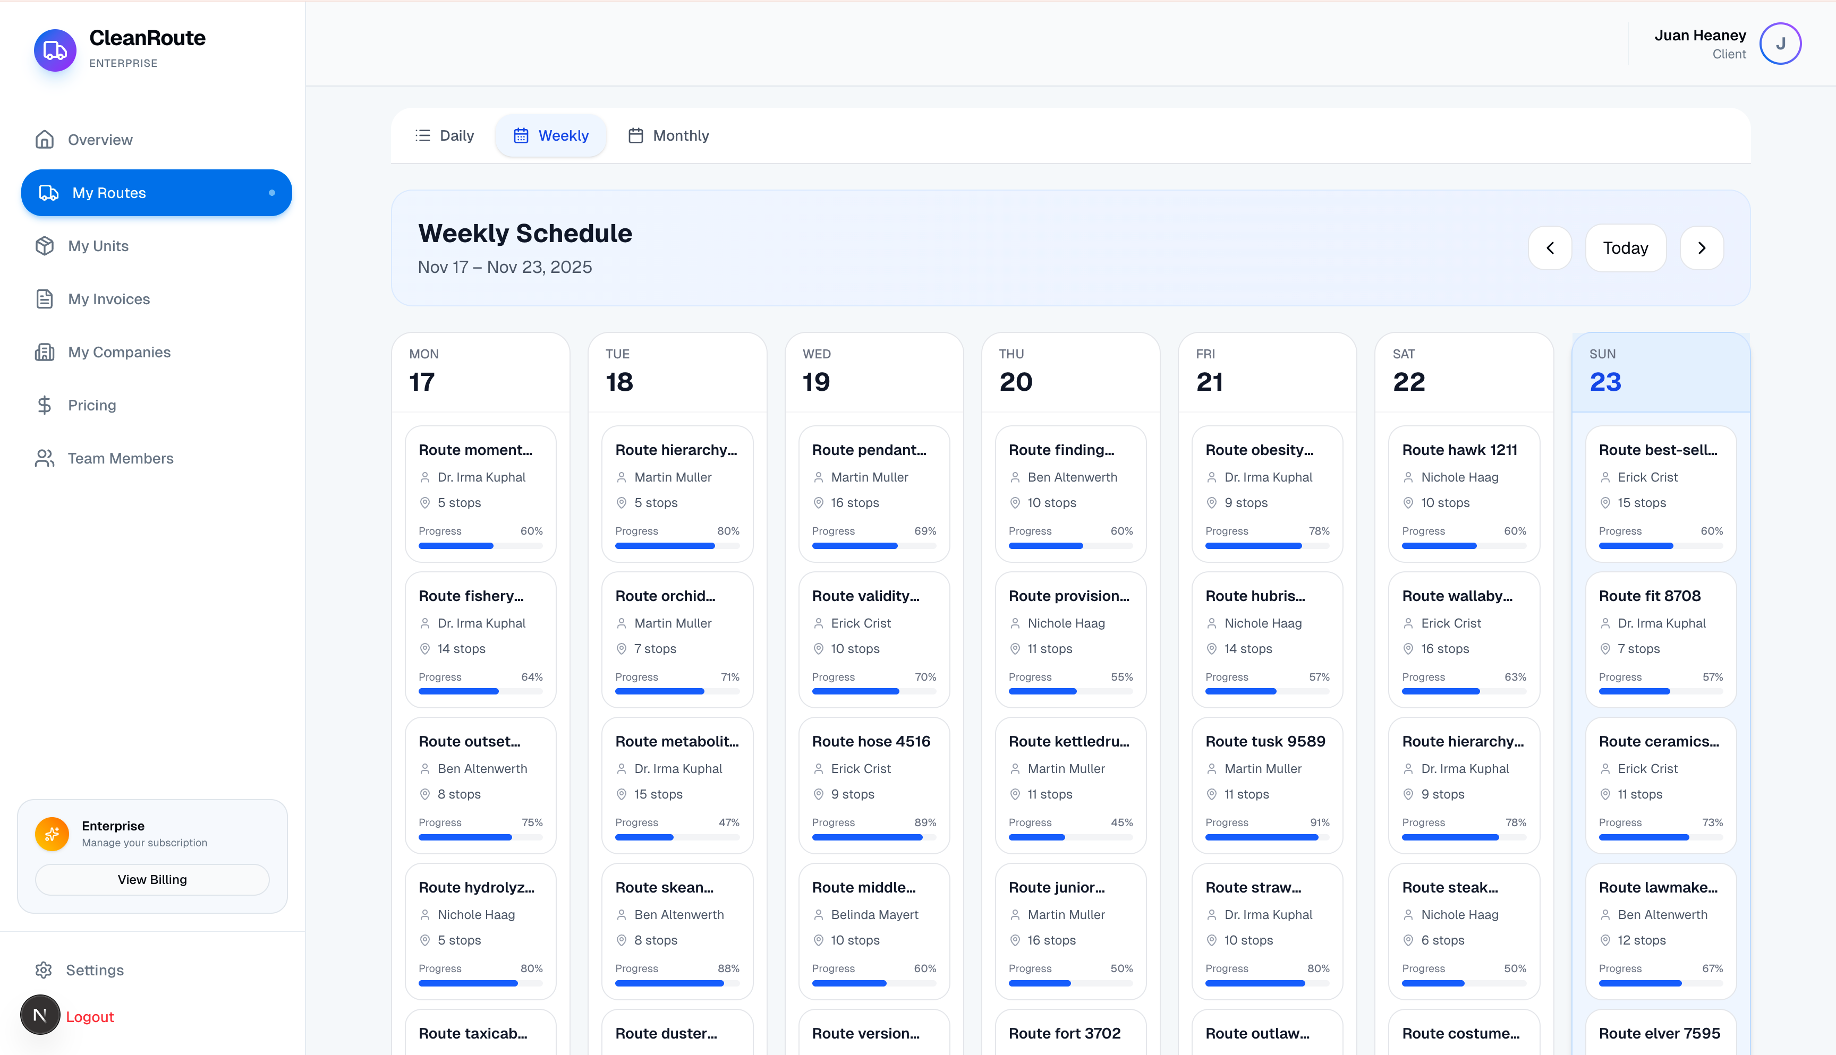This screenshot has width=1836, height=1055.
Task: Click the Team Members people icon
Action: point(44,458)
